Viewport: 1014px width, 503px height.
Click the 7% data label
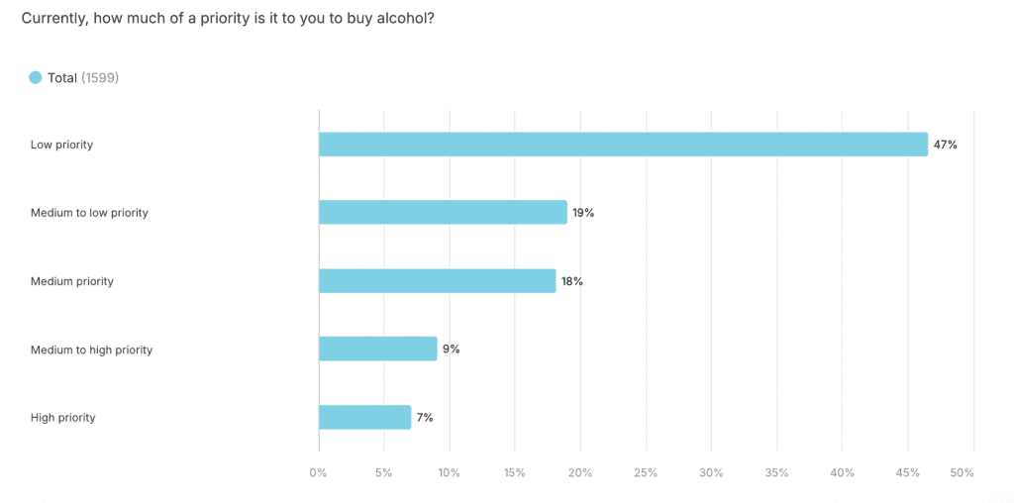pyautogui.click(x=425, y=418)
